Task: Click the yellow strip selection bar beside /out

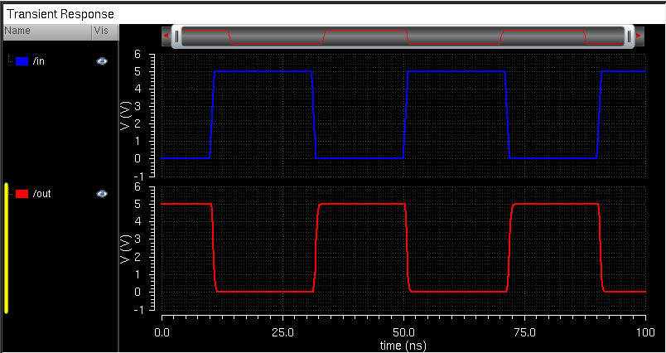Action: tap(7, 249)
